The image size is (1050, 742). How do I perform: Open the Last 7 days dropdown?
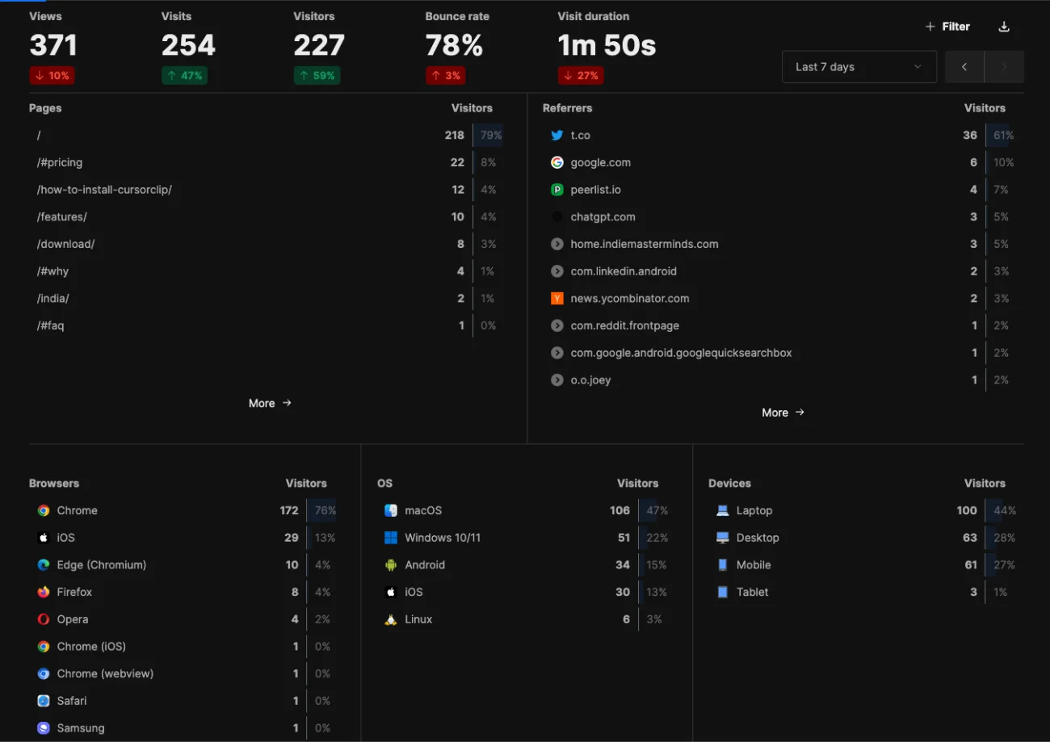(x=859, y=67)
